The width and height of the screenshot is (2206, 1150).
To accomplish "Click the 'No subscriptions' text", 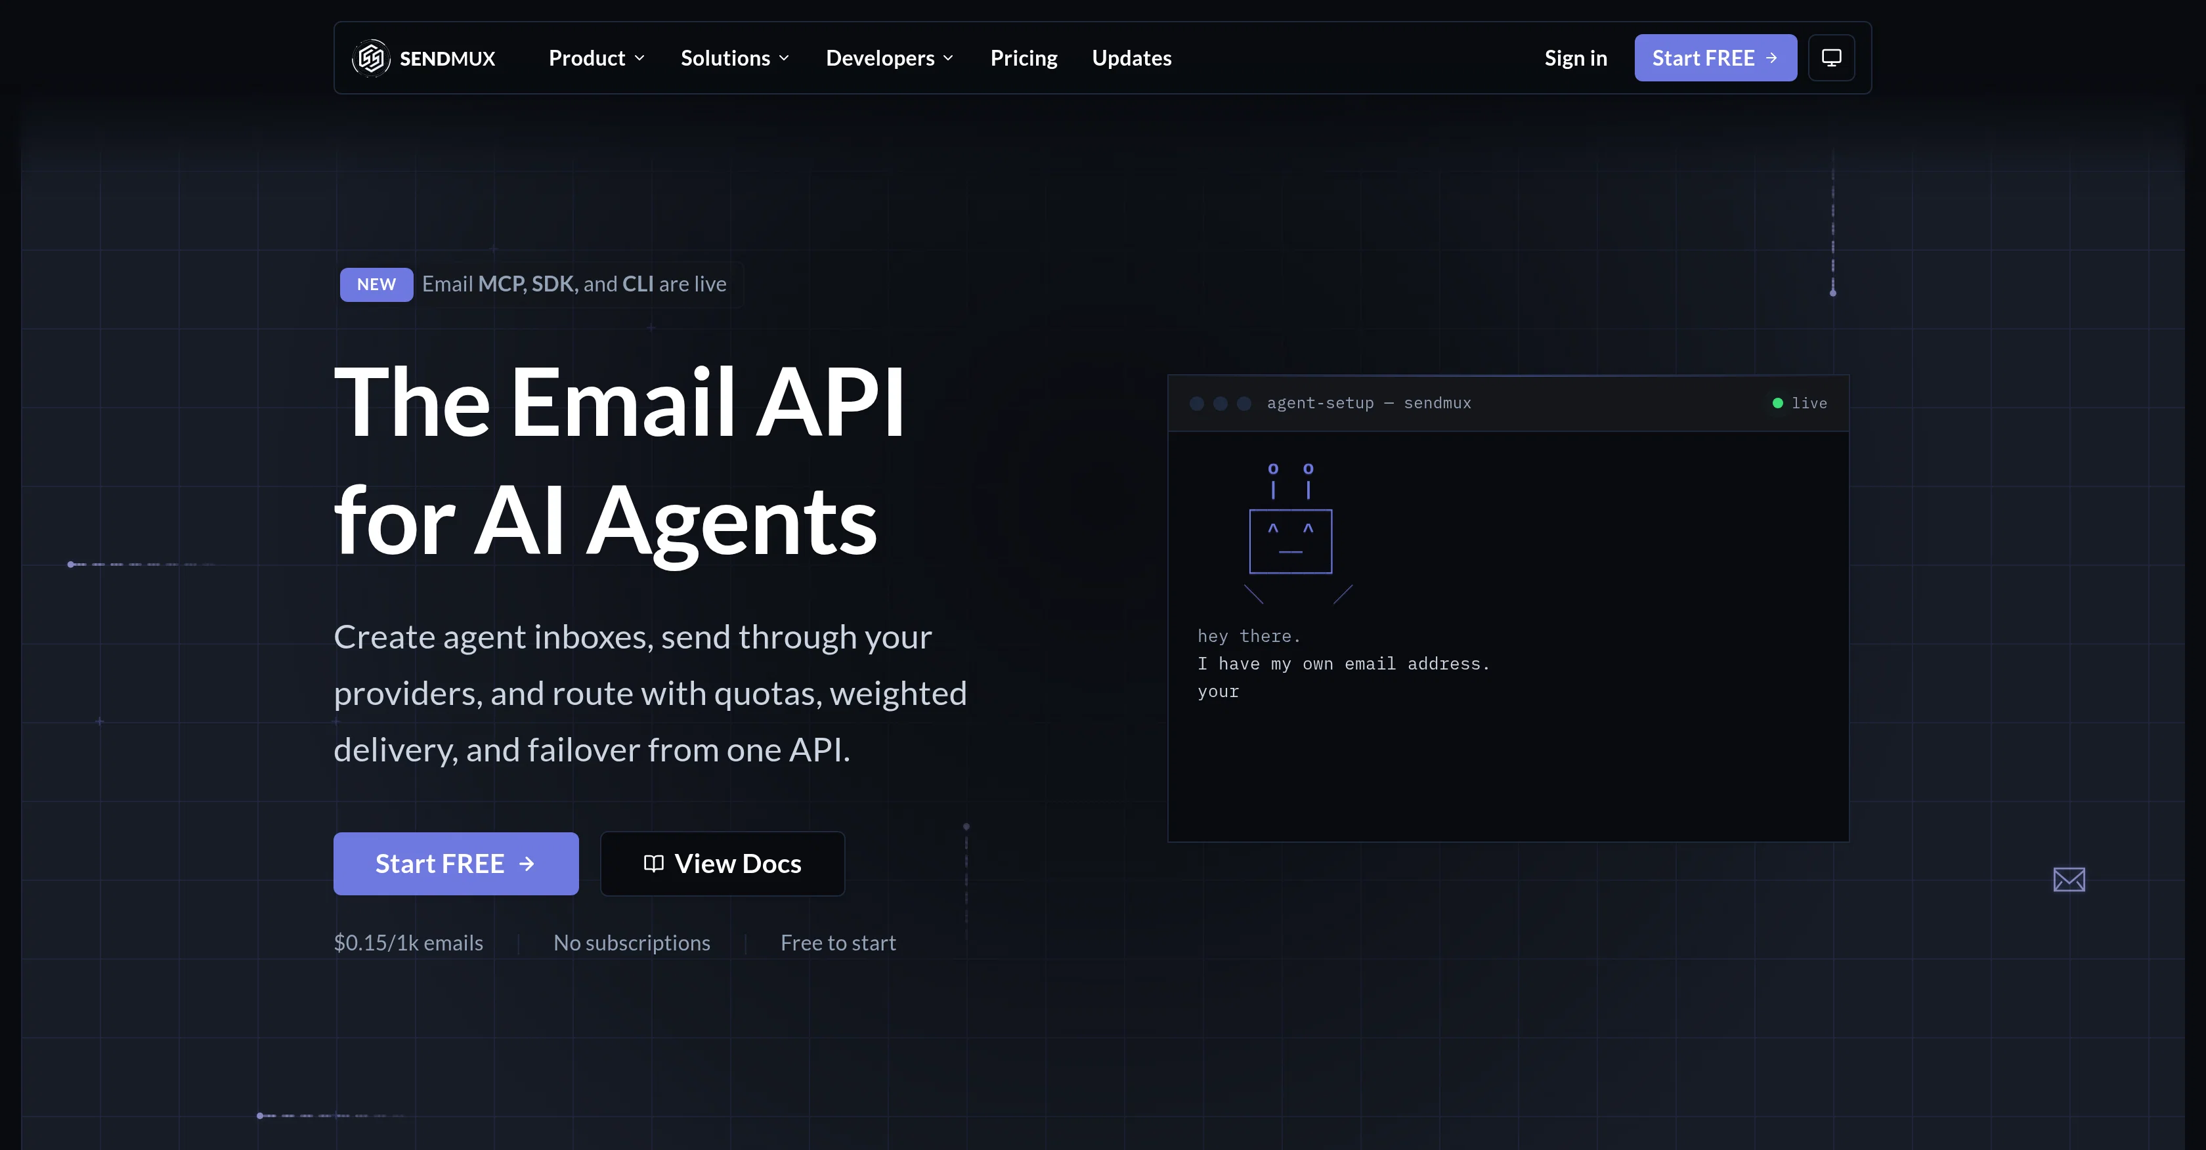I will click(632, 943).
